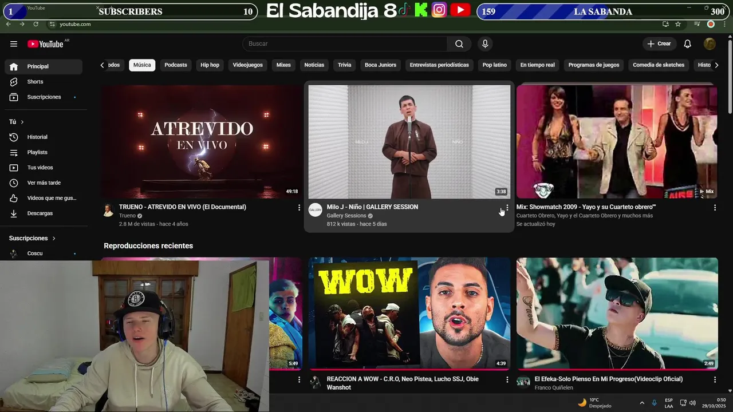Open weather widget showing 10°C Despejado

[x=594, y=403]
